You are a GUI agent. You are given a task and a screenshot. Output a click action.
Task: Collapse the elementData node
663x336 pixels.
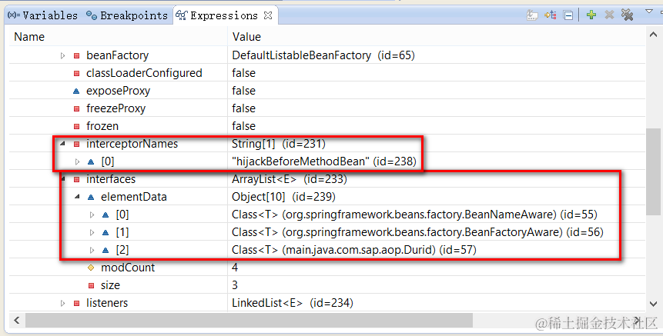77,197
